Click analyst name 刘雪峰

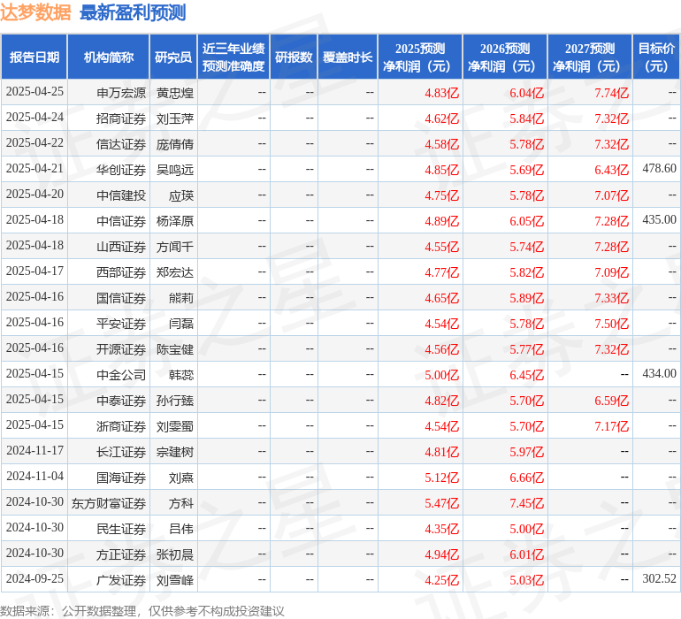pyautogui.click(x=175, y=580)
